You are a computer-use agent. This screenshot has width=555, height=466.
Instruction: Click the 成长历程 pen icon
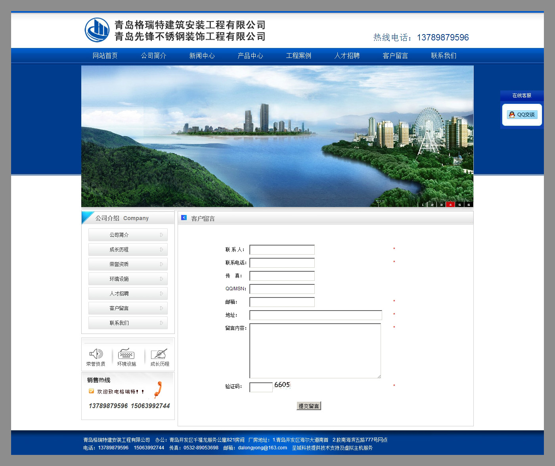(159, 353)
